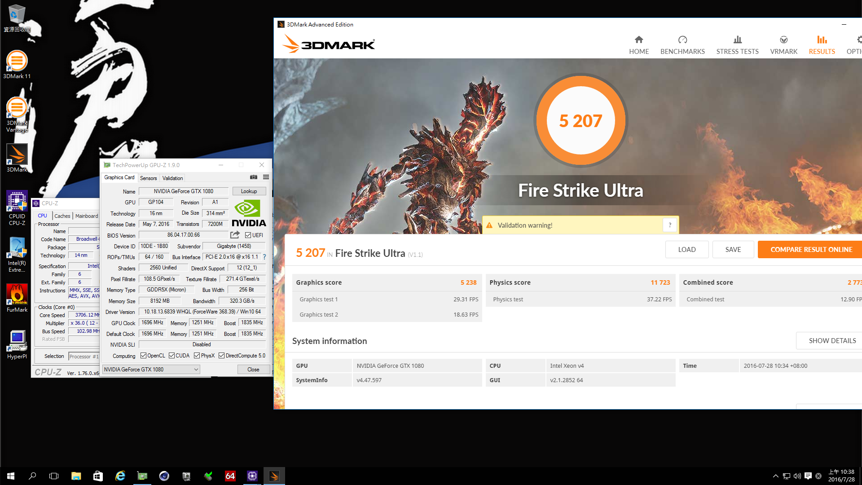Image resolution: width=862 pixels, height=485 pixels.
Task: Open taskbar search
Action: (x=32, y=476)
